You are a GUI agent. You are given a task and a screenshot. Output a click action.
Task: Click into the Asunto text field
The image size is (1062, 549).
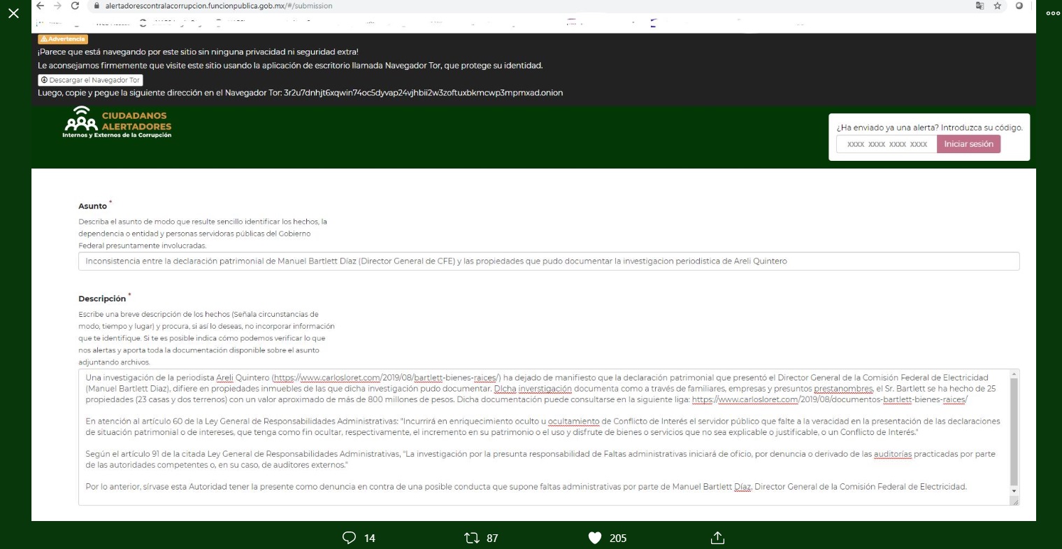(x=548, y=262)
